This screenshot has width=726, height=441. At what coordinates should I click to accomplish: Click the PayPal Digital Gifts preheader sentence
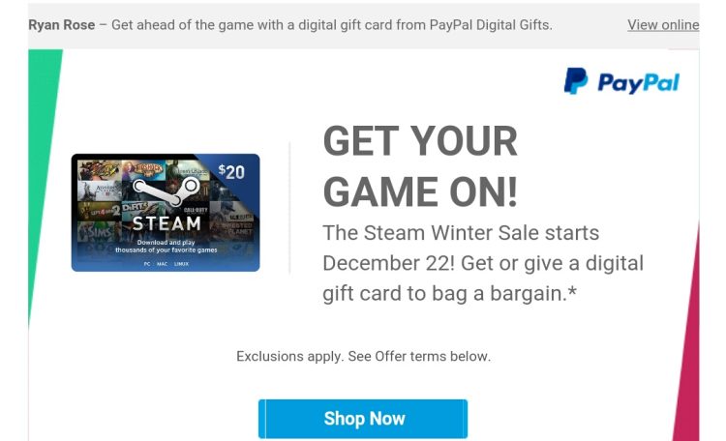(331, 25)
